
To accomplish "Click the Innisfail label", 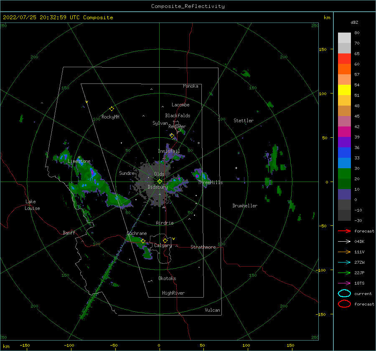I will pyautogui.click(x=169, y=151).
